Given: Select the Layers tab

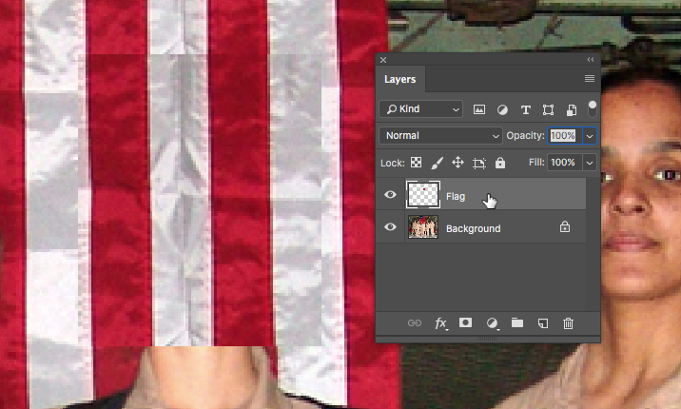Looking at the screenshot, I should (399, 79).
